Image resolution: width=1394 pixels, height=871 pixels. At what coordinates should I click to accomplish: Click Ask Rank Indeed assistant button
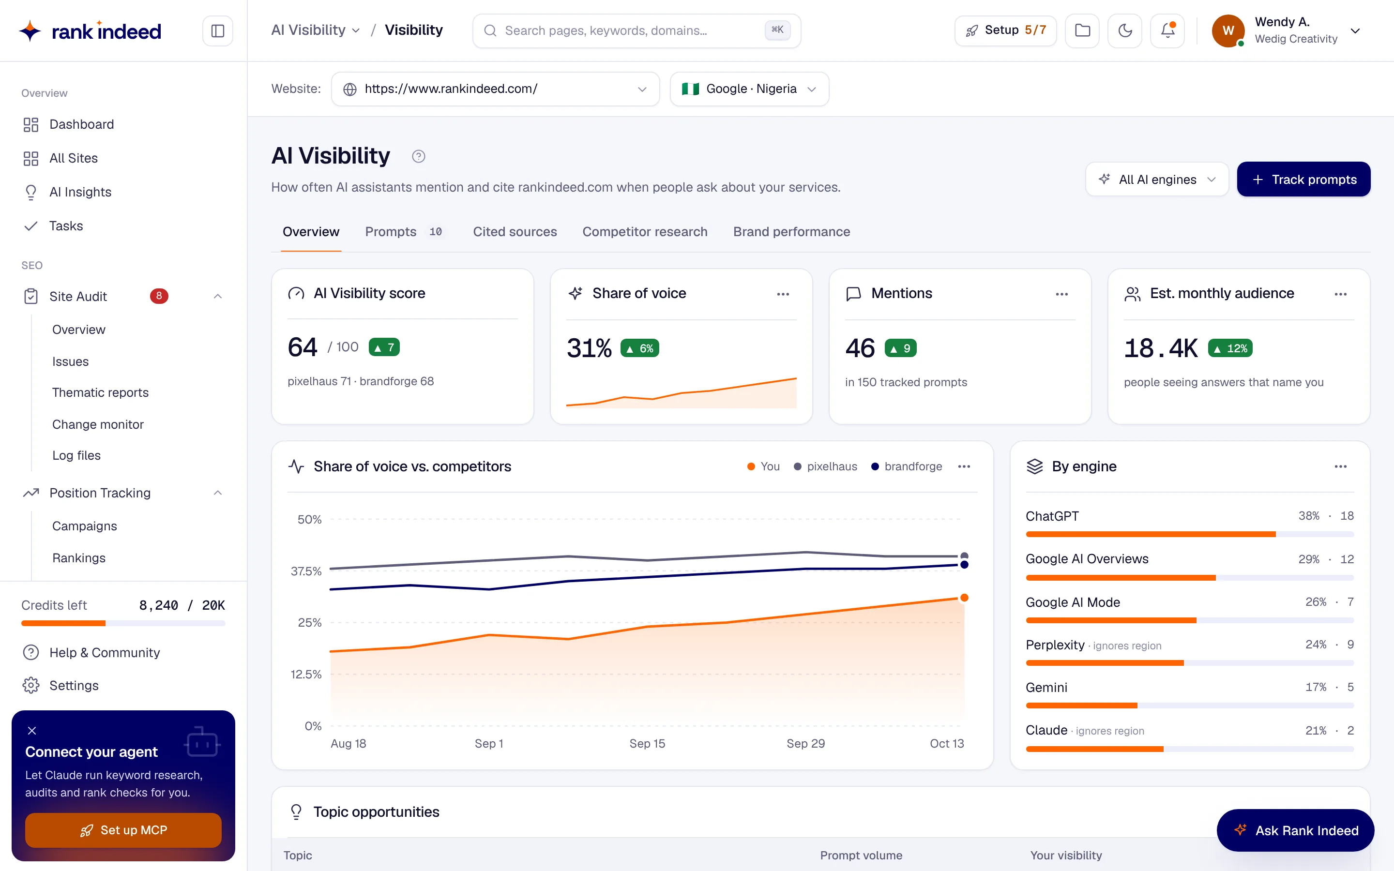(1295, 830)
